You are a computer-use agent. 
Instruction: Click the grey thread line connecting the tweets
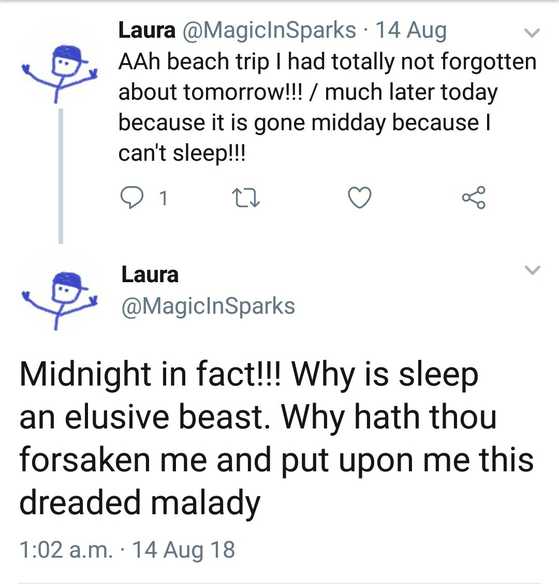coord(61,176)
